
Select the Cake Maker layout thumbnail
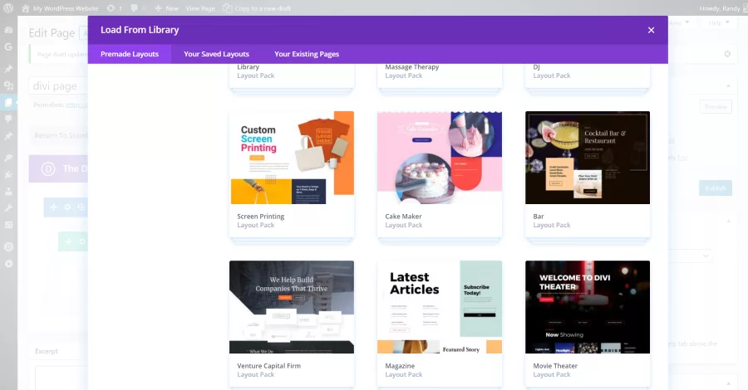(440, 158)
